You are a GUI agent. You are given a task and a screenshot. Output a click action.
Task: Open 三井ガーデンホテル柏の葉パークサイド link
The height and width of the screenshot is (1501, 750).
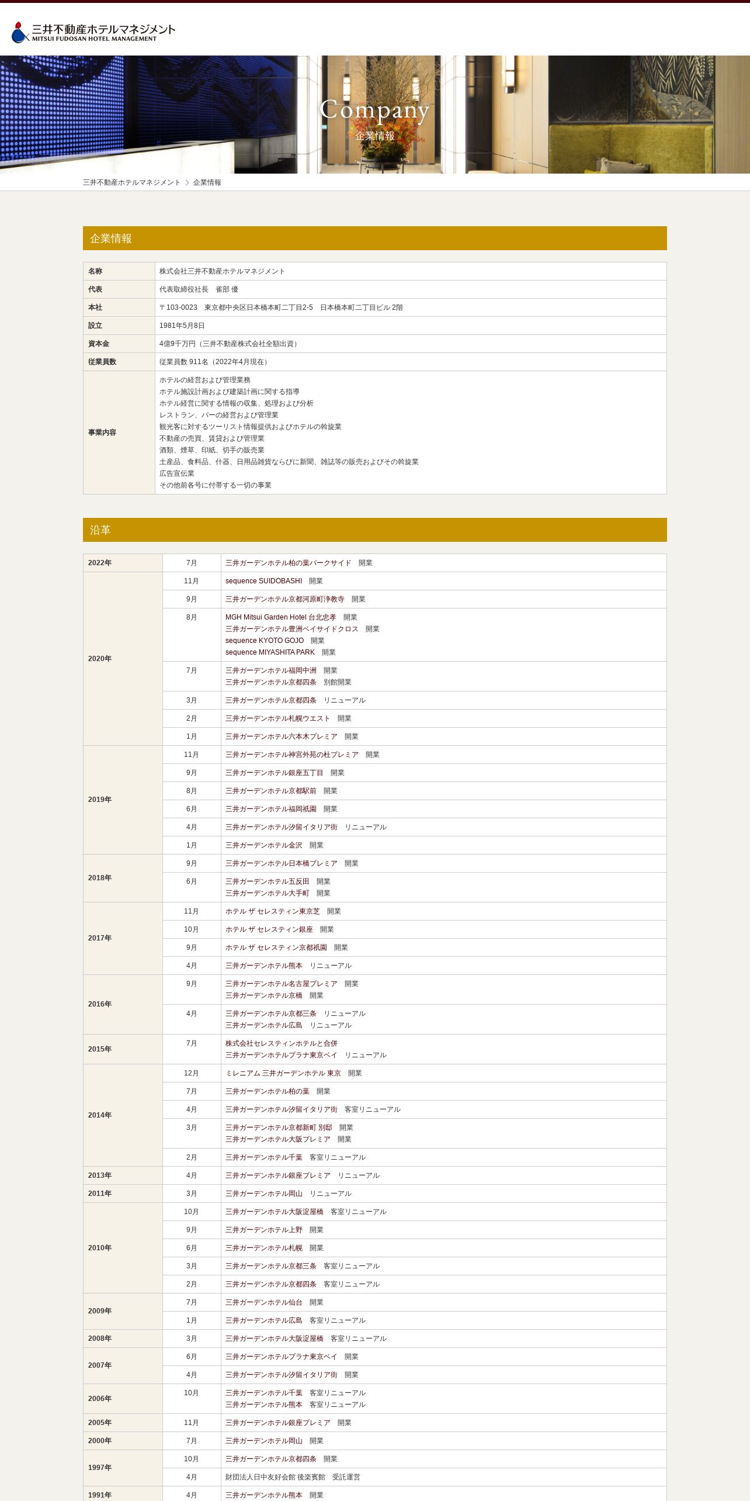pos(288,563)
